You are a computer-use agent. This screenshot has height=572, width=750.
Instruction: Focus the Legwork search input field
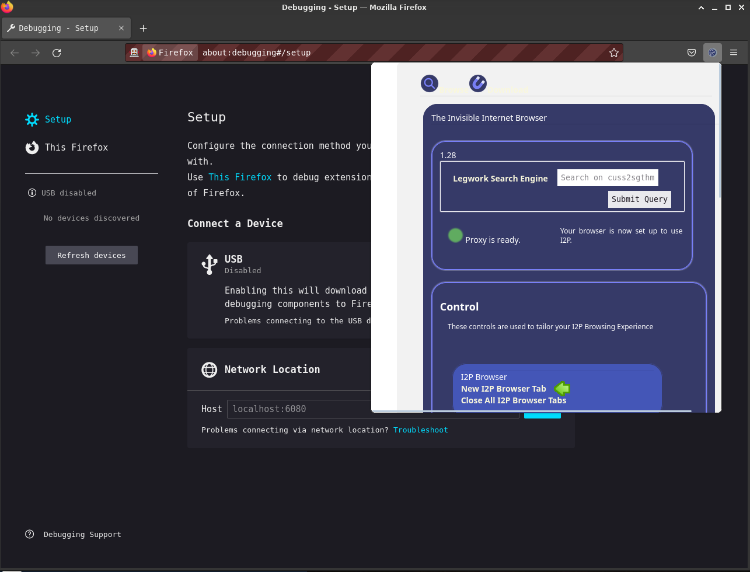[608, 177]
